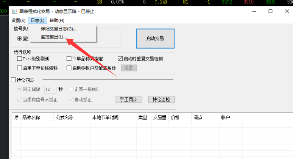Click the 类型 column header

coord(144,117)
